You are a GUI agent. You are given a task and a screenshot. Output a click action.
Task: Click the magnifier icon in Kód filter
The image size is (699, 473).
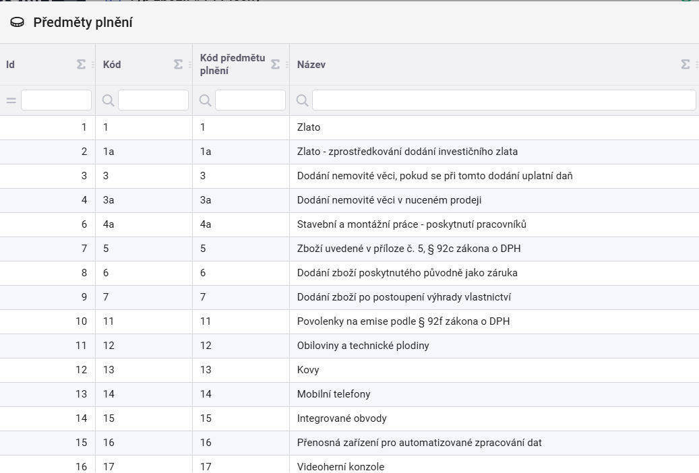click(x=108, y=100)
